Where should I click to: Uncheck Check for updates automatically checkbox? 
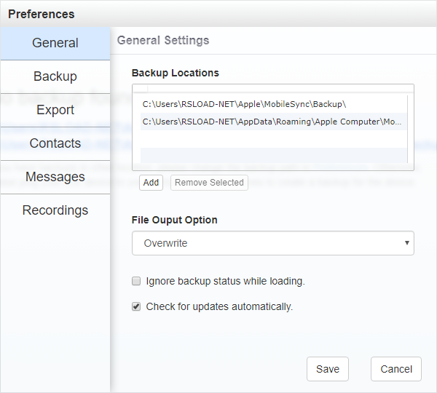pos(136,306)
